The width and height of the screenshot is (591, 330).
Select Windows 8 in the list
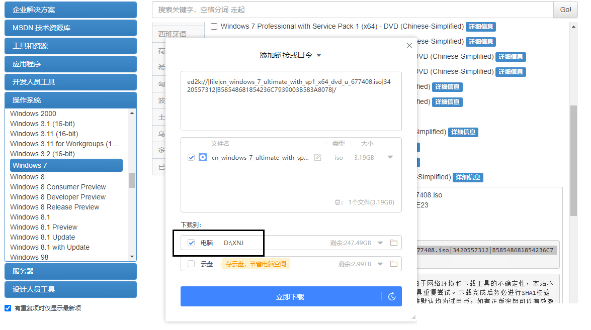click(x=27, y=177)
